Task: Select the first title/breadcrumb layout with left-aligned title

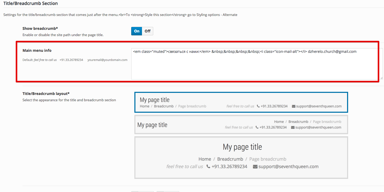Action: [x=241, y=102]
